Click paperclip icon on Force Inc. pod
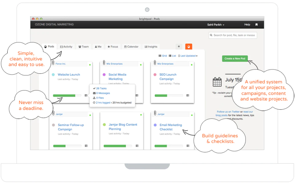Viewport: 295px width, 183px height. click(53, 62)
